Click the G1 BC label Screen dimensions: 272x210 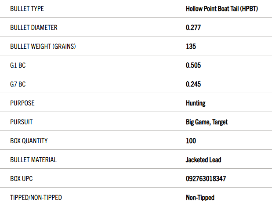point(18,65)
